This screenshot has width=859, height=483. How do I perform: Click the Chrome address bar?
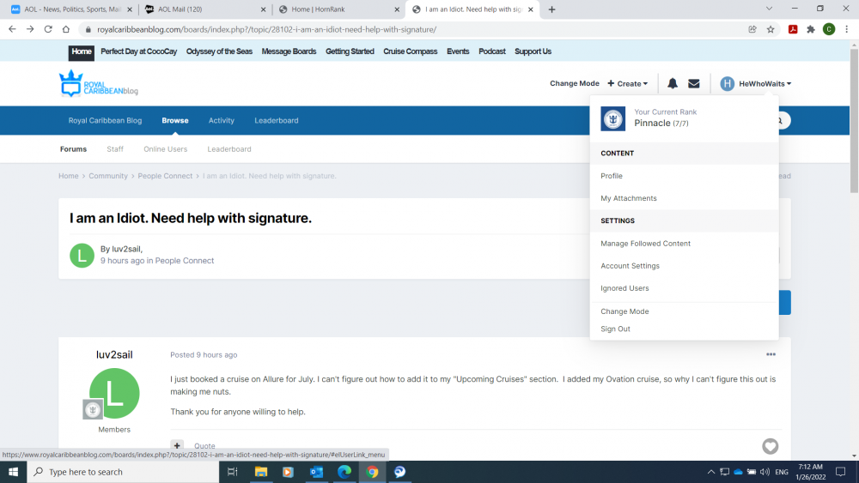point(417,29)
